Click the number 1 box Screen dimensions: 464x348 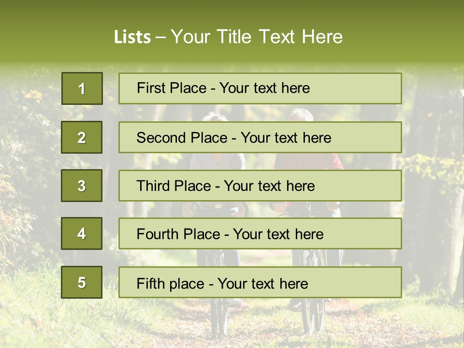coord(82,88)
